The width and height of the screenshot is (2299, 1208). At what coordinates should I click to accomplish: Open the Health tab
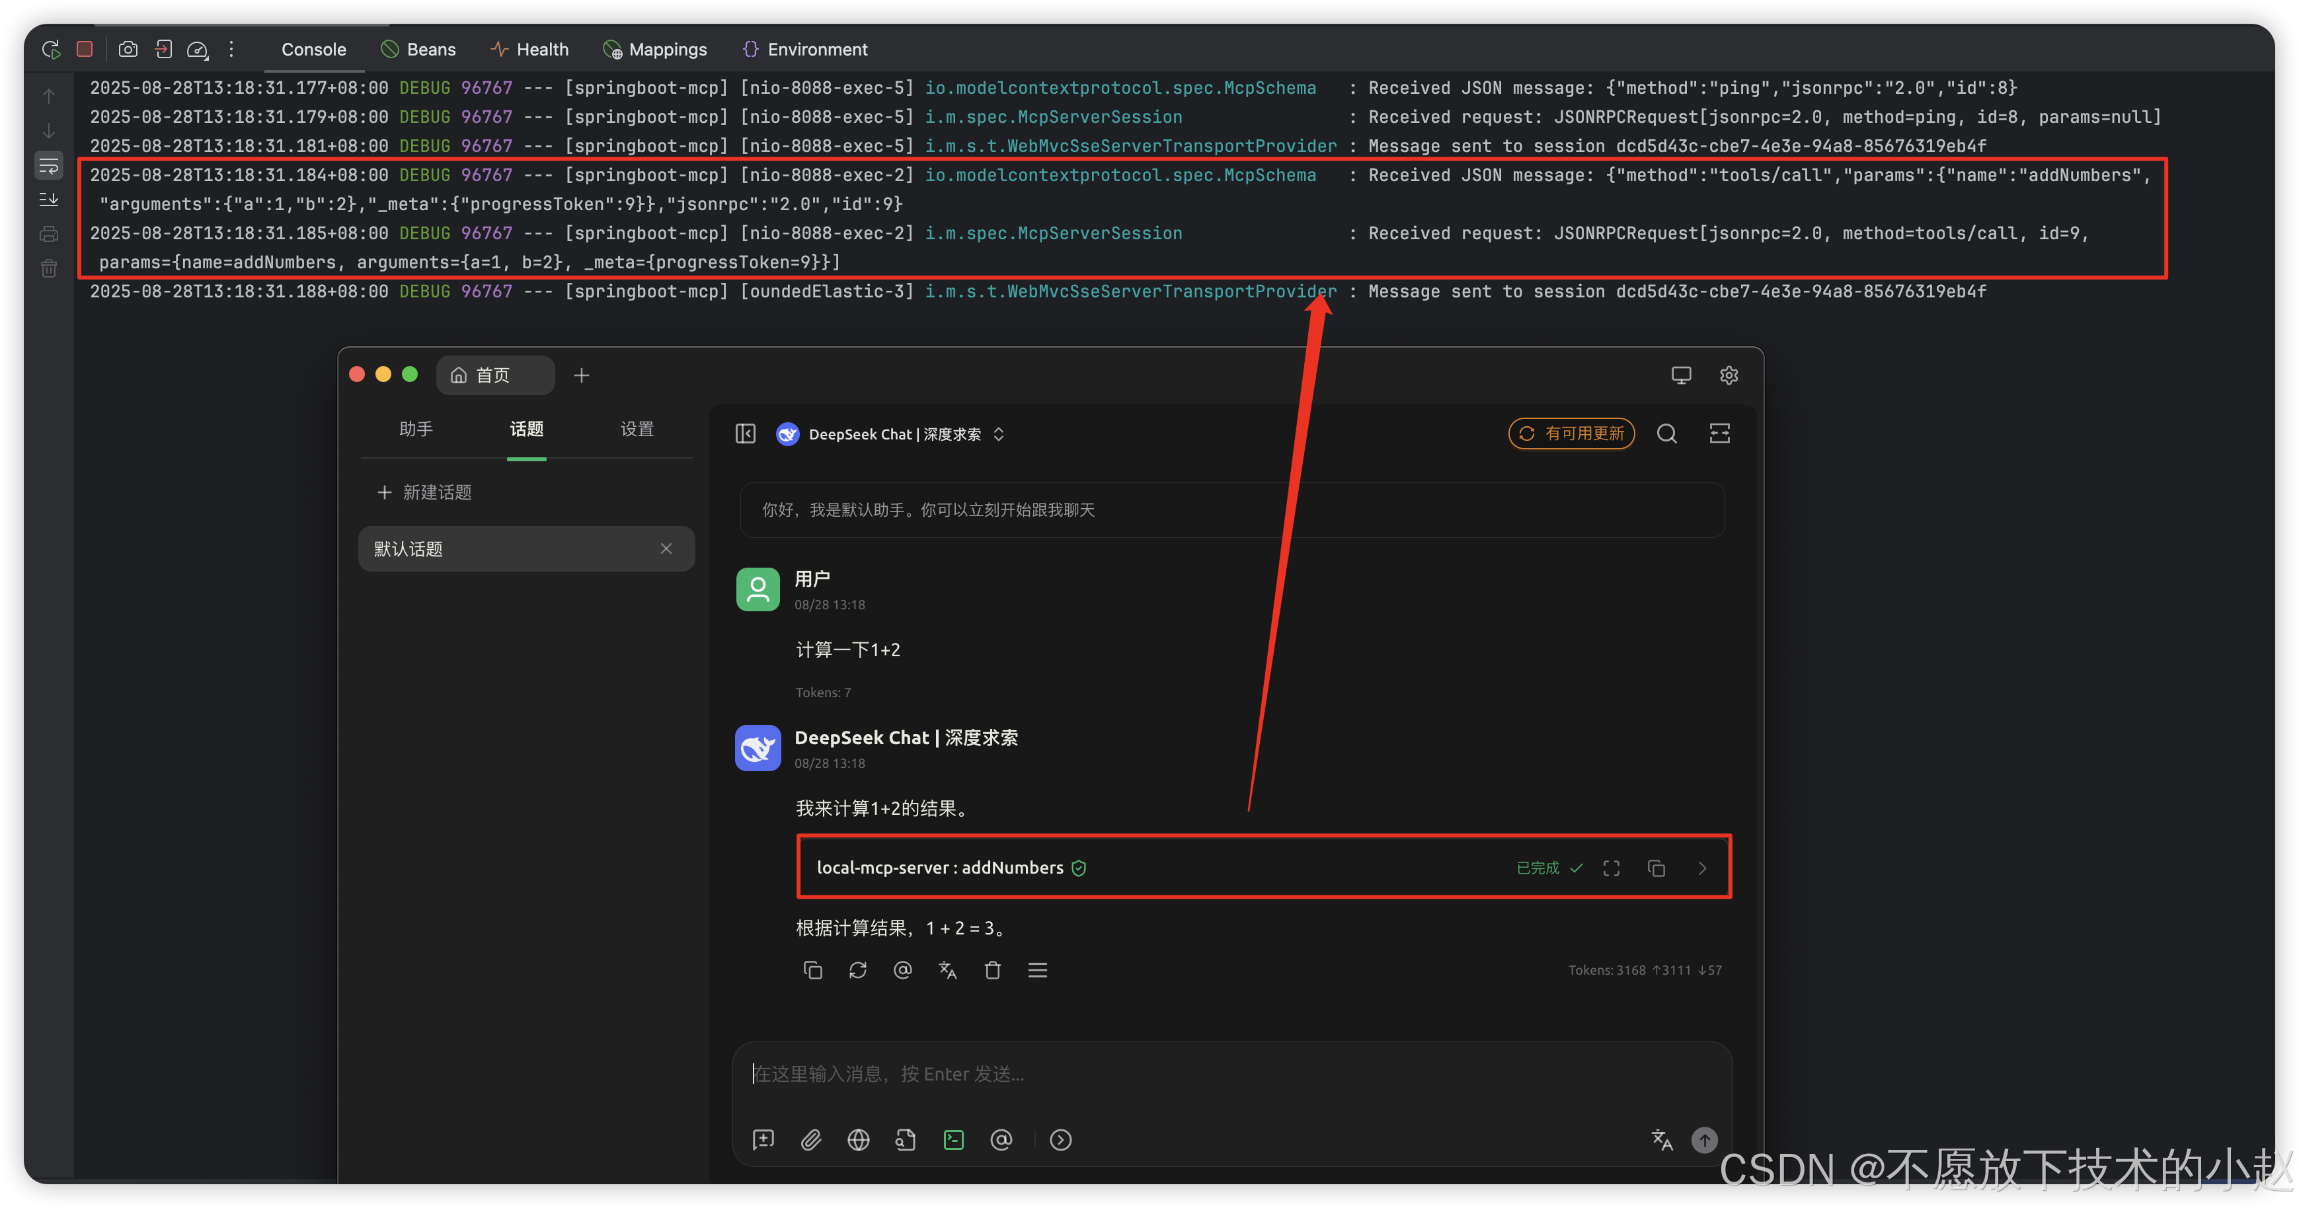pyautogui.click(x=530, y=49)
